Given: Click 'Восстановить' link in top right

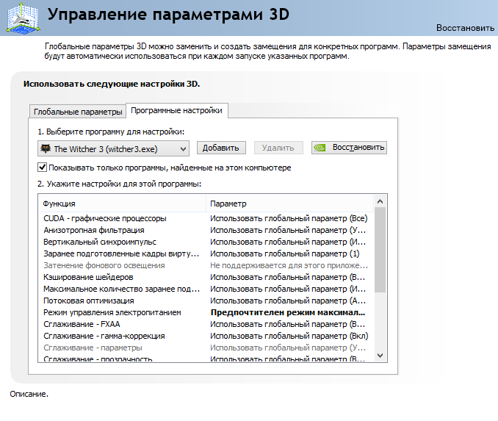Looking at the screenshot, I should [x=465, y=28].
